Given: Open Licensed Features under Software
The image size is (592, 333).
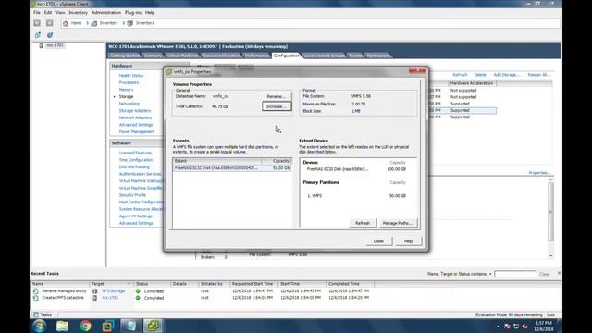Looking at the screenshot, I should 135,153.
